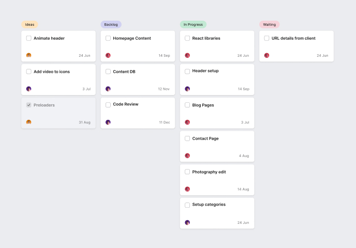
Task: Click the 14 Sep due date on Homepage Content
Action: tap(164, 55)
